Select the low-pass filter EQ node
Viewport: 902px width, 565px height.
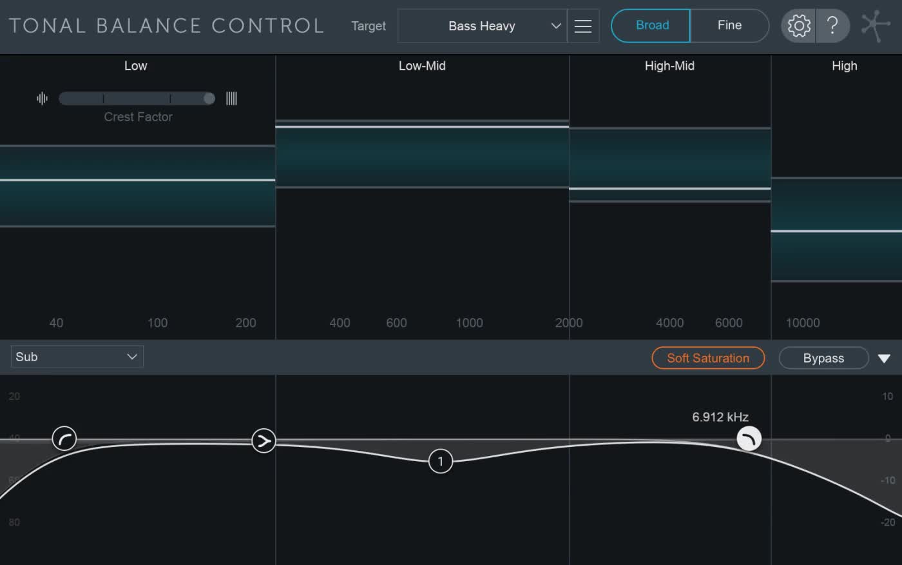[749, 439]
